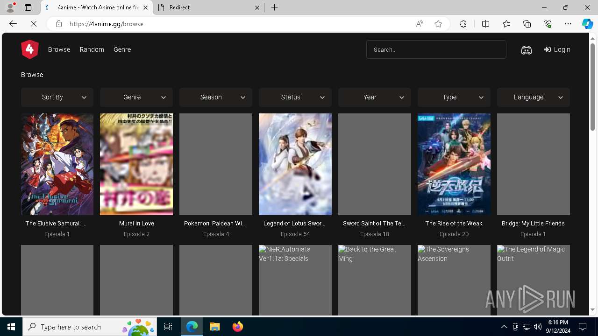Expand the Sort By dropdown
Viewport: 598px width, 336px height.
point(57,97)
